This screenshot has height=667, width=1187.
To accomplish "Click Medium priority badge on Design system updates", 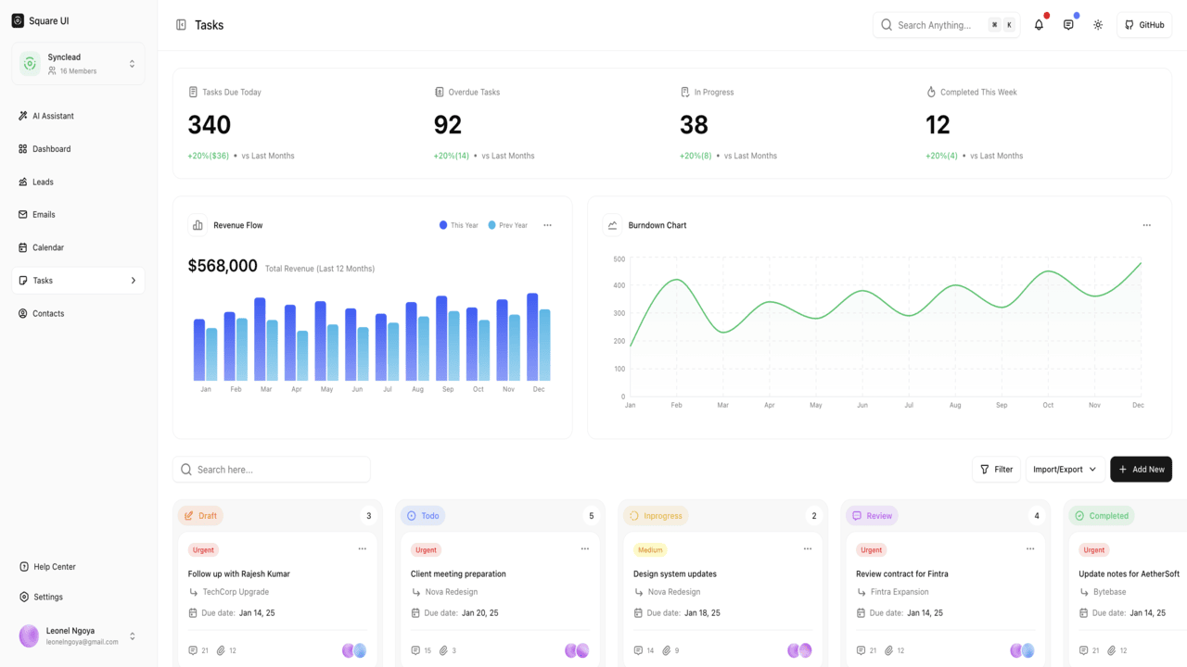I will (650, 550).
